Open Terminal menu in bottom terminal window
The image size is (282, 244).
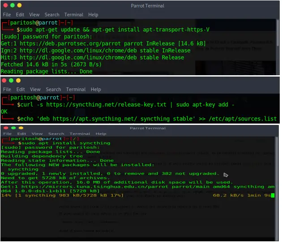click(x=80, y=134)
